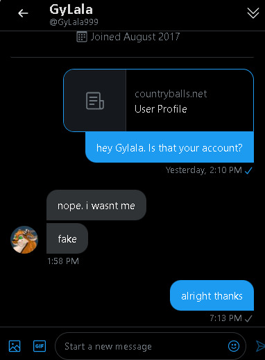The image size is (265, 360).
Task: Attach a photo with the image icon
Action: point(15,346)
